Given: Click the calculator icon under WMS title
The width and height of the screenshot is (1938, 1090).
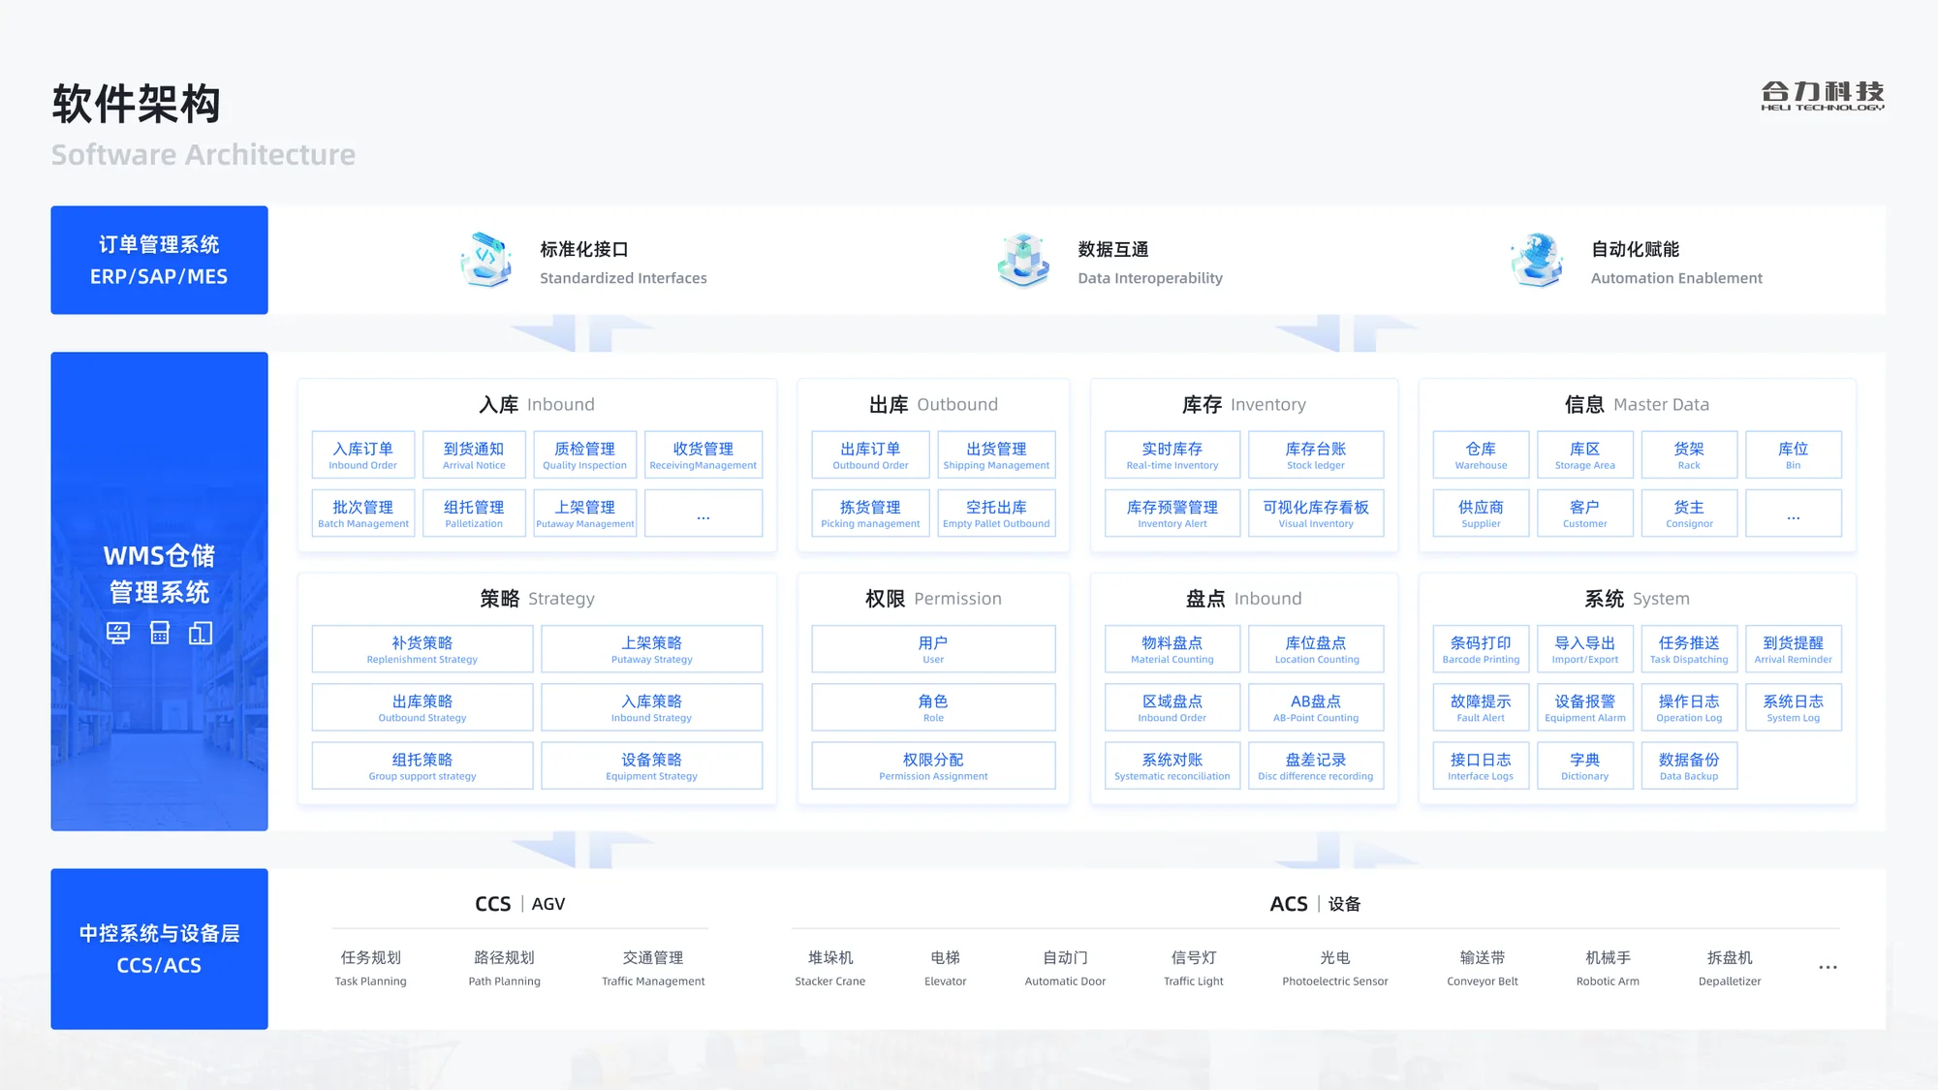Looking at the screenshot, I should 160,633.
